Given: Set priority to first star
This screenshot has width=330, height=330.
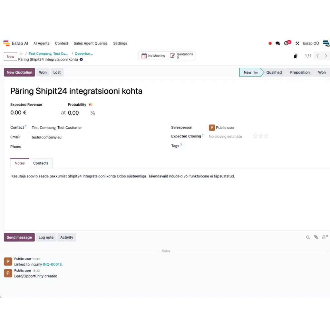Looking at the screenshot, I should [255, 136].
